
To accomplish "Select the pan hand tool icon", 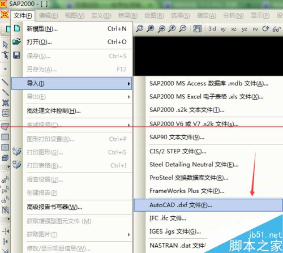I will tap(198, 29).
